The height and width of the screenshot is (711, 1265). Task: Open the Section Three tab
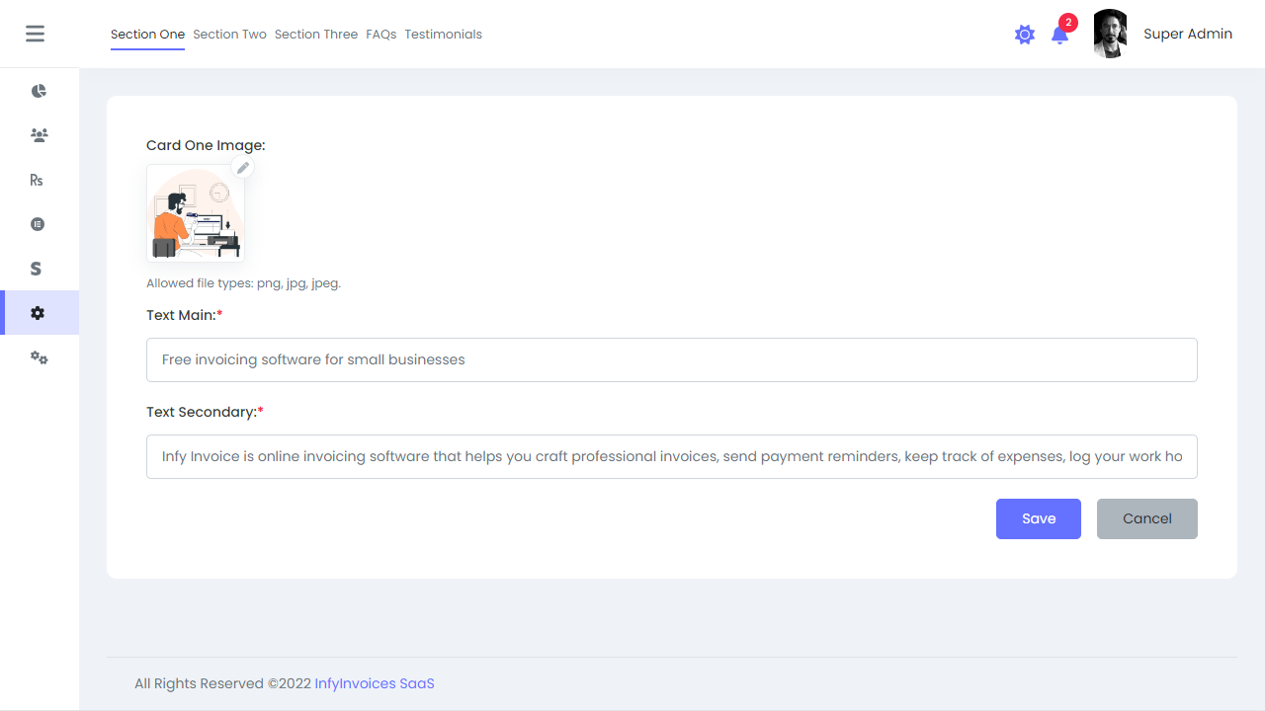coord(316,34)
